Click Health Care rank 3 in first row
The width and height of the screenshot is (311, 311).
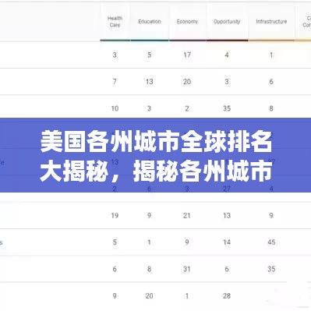coord(115,55)
